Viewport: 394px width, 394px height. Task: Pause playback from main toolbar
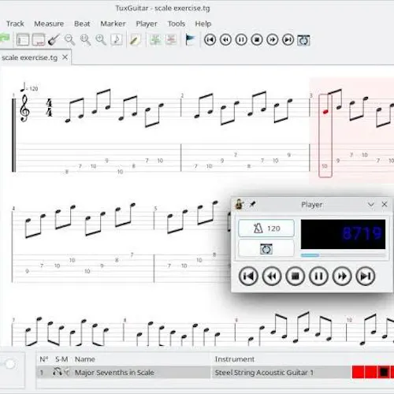(x=241, y=40)
